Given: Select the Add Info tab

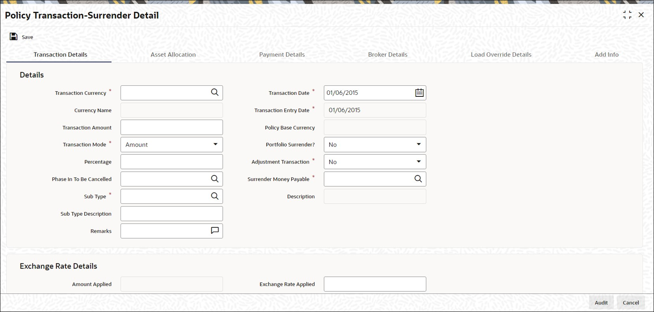Looking at the screenshot, I should point(607,55).
